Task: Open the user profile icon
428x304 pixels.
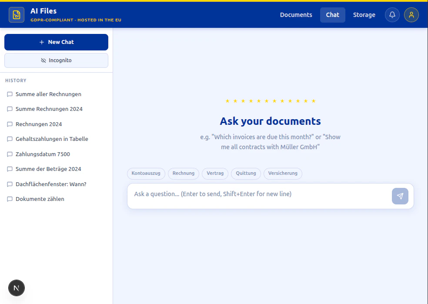Action: click(x=411, y=15)
